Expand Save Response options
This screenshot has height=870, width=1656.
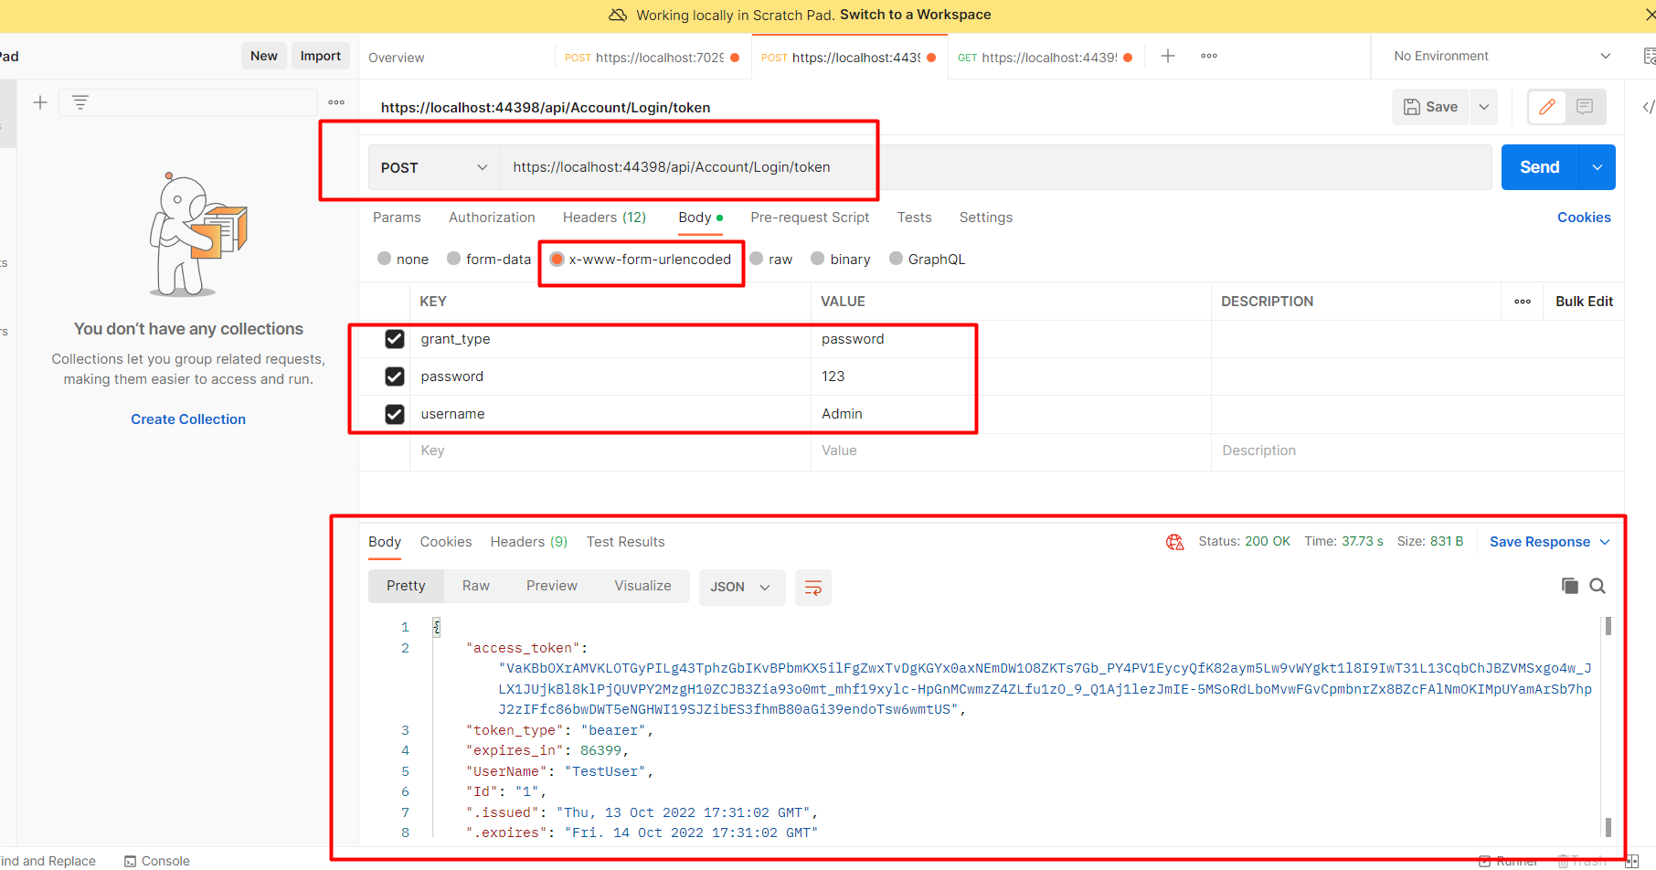point(1605,542)
